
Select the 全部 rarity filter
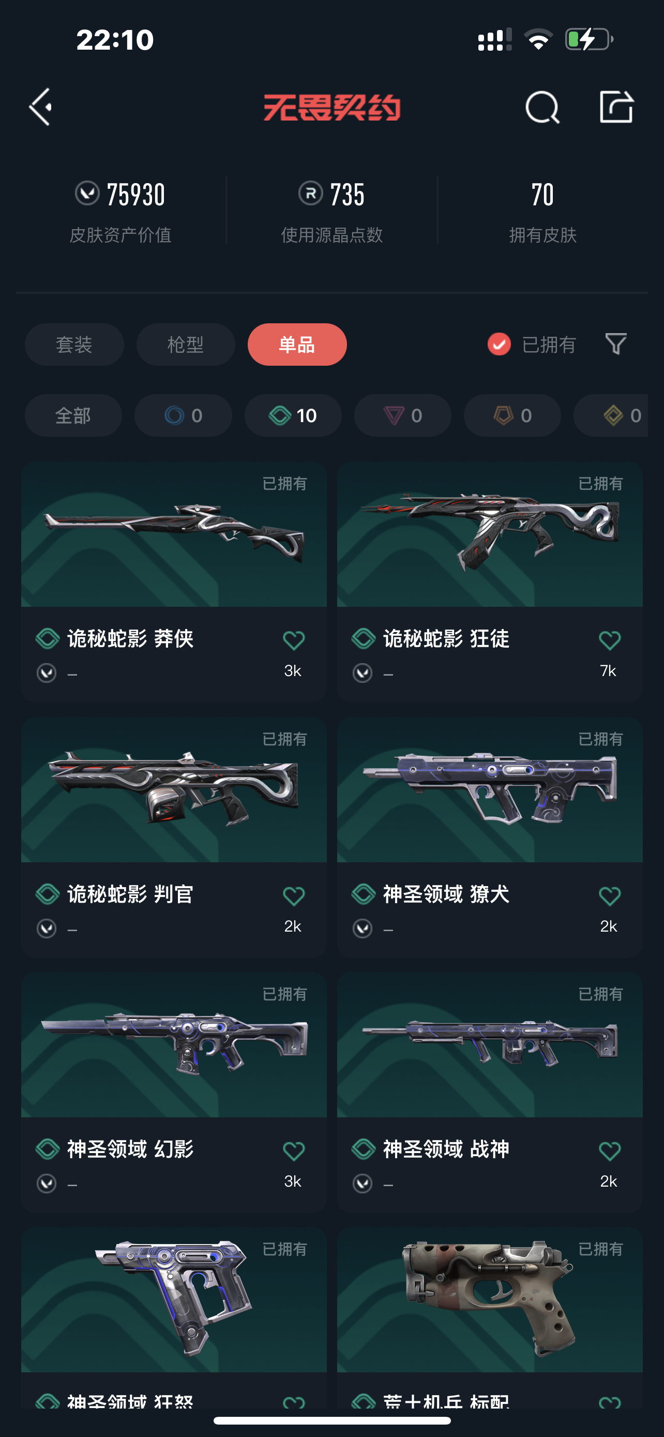tap(73, 415)
